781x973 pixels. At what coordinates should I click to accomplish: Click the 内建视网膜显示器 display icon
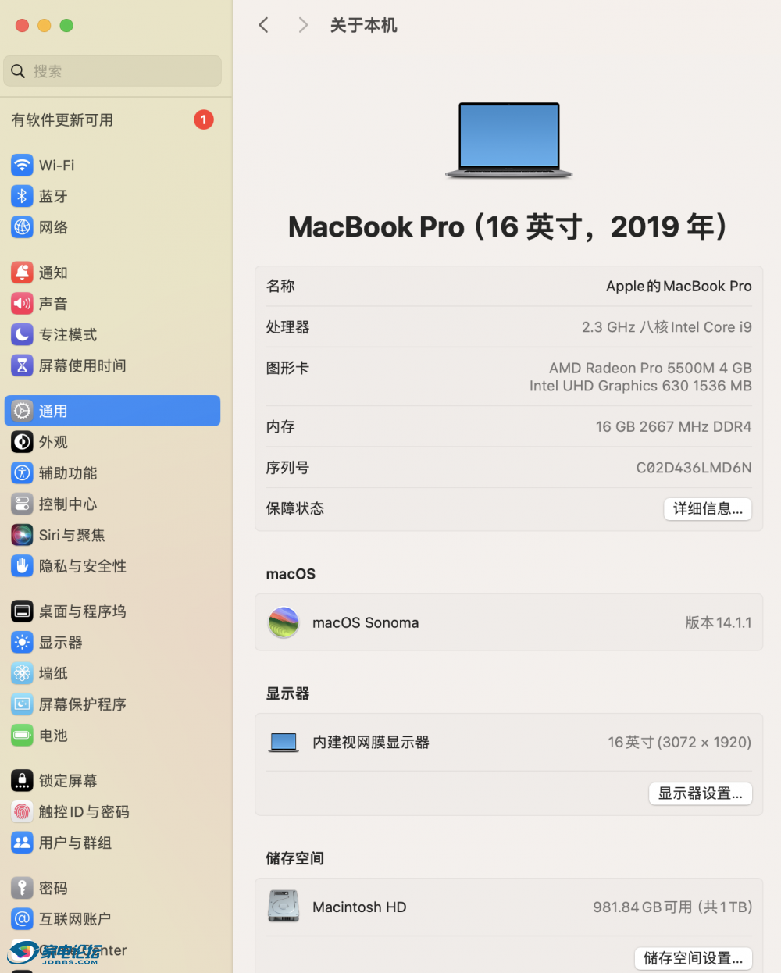284,743
